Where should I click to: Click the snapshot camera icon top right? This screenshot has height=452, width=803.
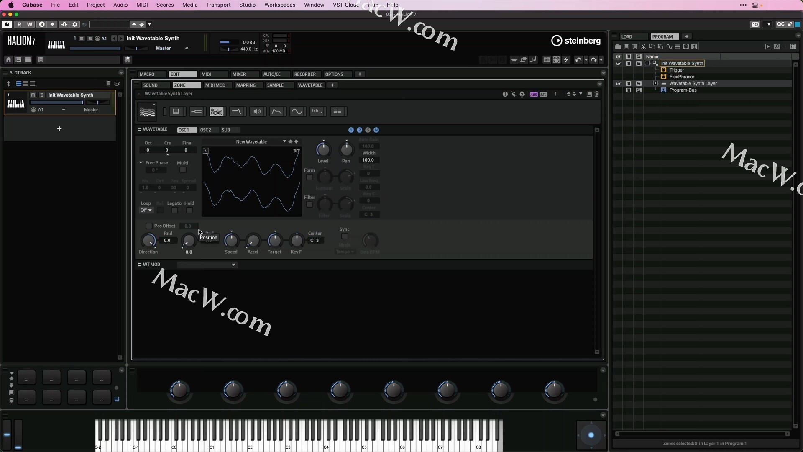point(755,24)
